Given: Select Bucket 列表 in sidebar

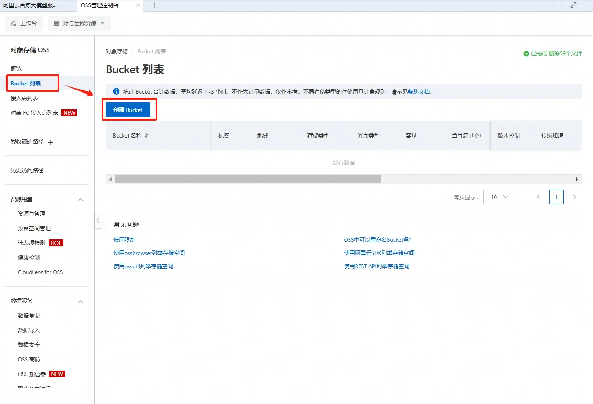Looking at the screenshot, I should coord(26,84).
